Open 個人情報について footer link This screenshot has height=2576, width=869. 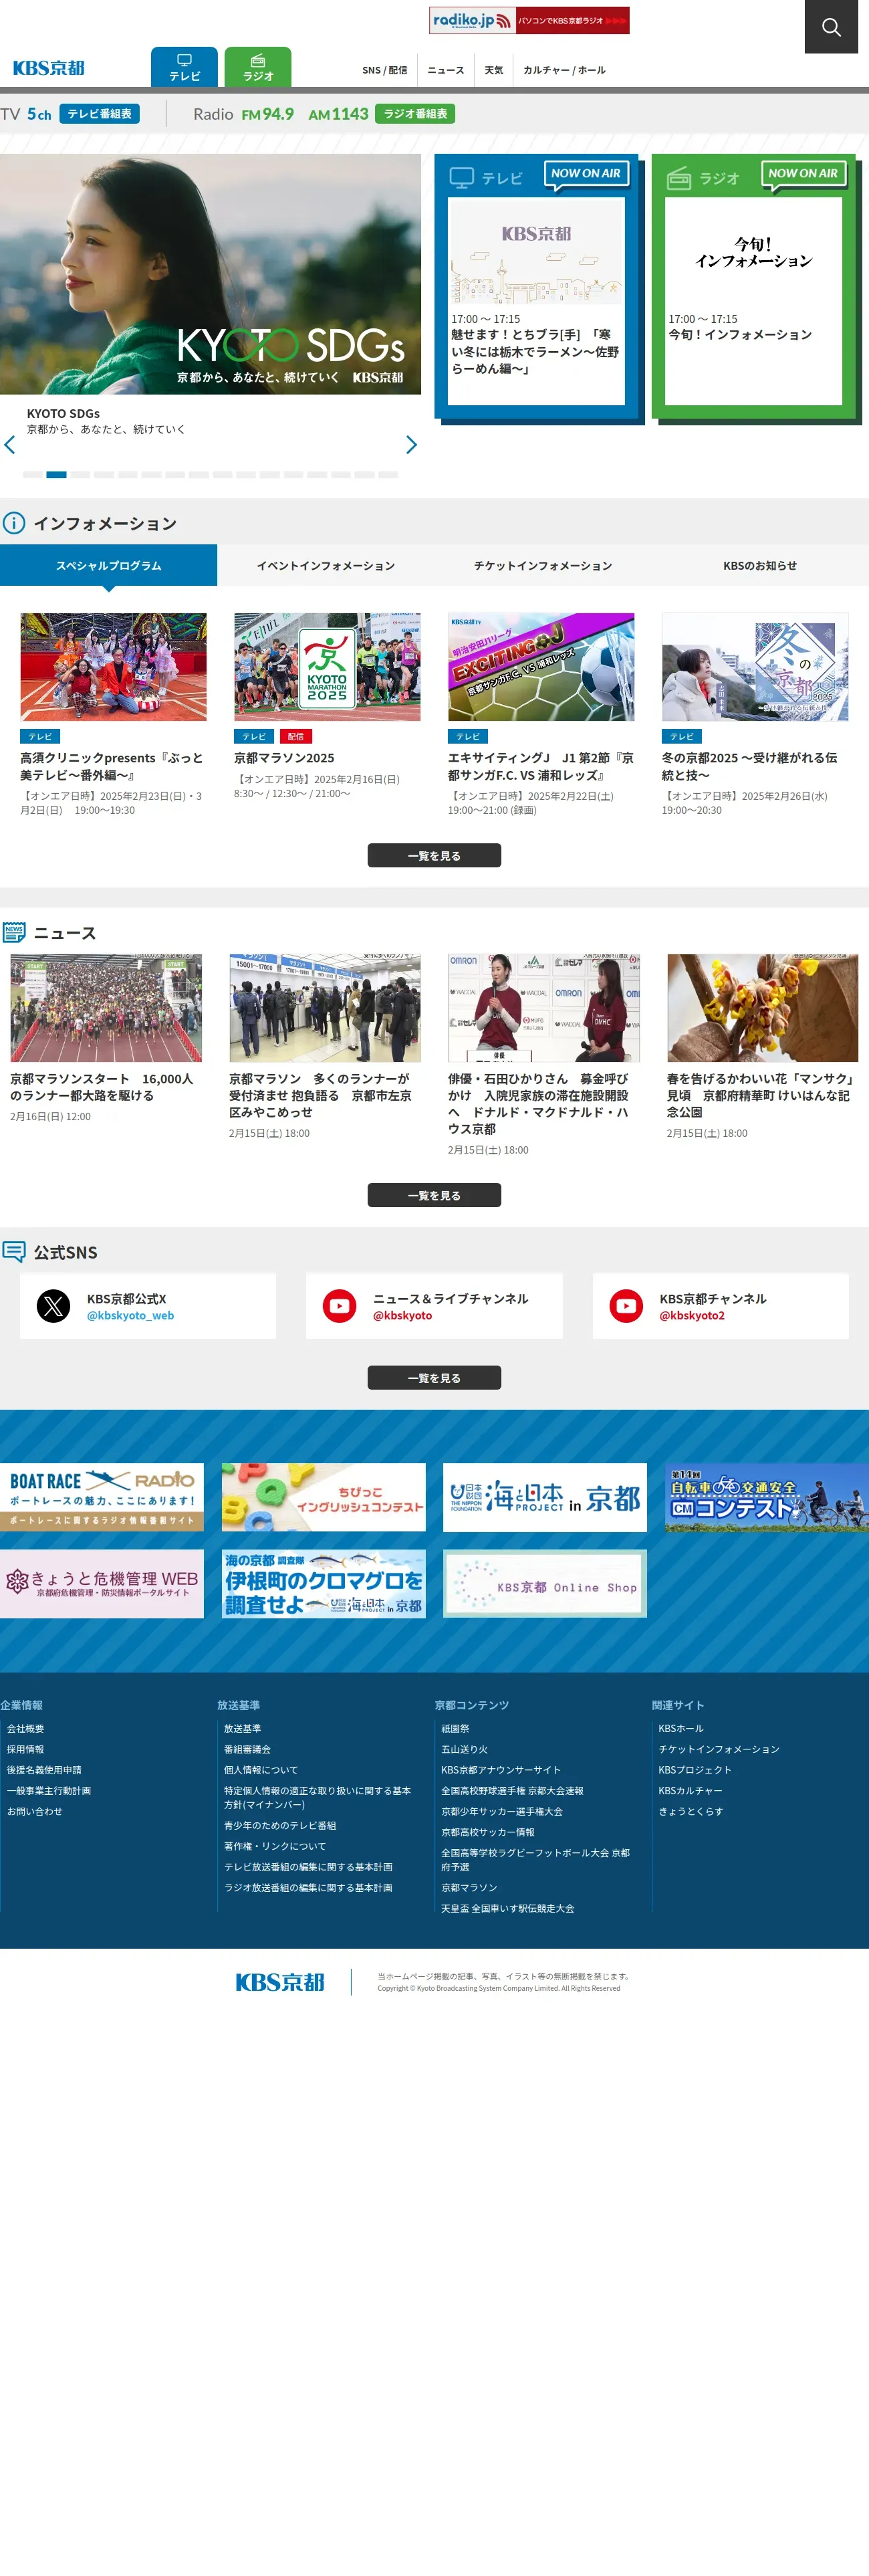point(261,1770)
